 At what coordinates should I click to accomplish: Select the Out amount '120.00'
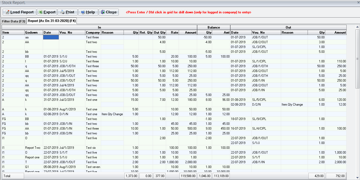pyautogui.click(x=336, y=100)
